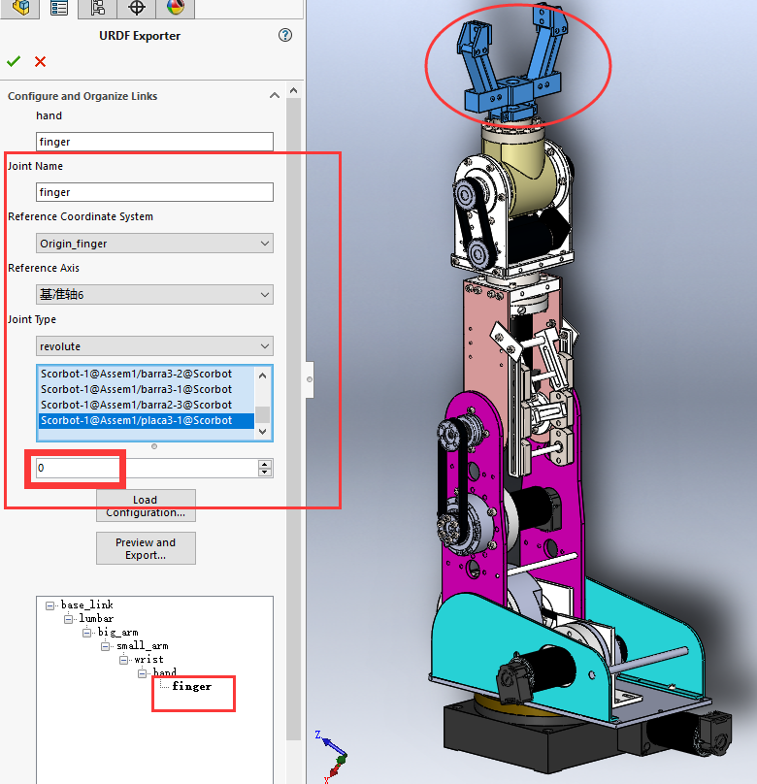Click the Preview and Export button
757x784 pixels.
[146, 548]
